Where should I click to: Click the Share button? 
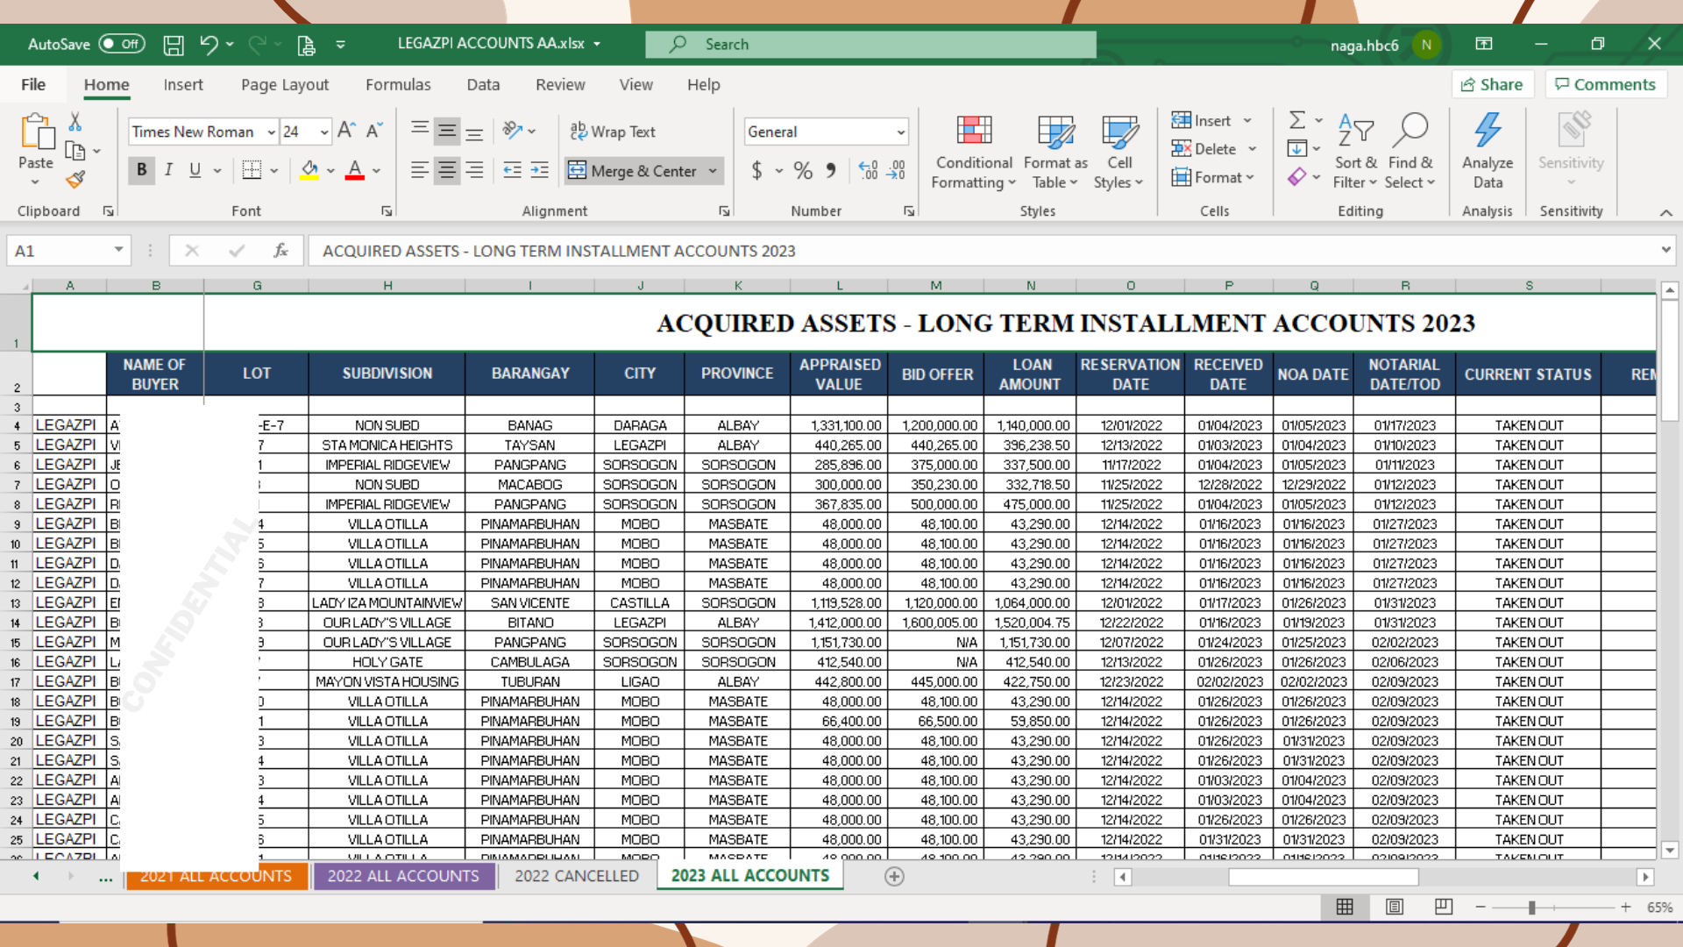1492,84
